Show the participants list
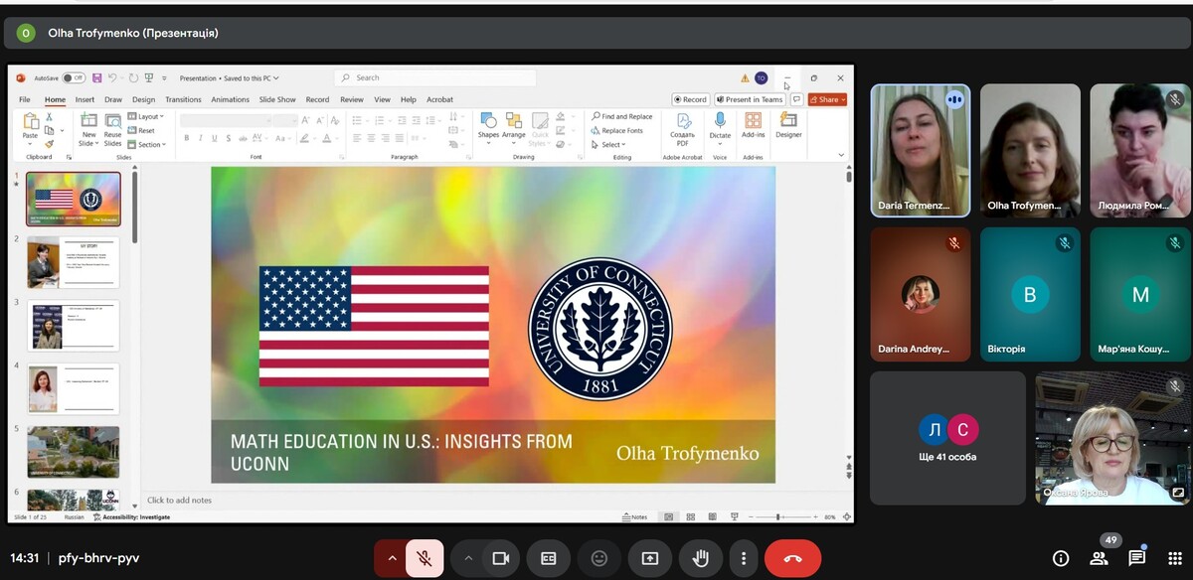The width and height of the screenshot is (1193, 580). (x=1099, y=558)
